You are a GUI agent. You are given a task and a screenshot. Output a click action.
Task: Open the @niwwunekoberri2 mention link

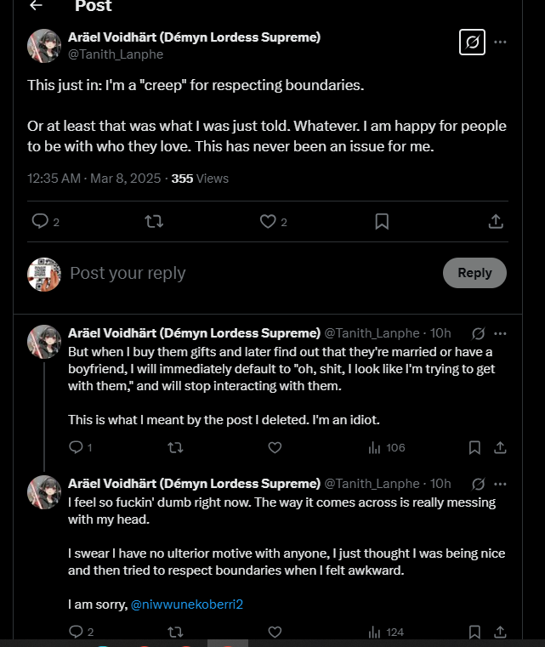click(187, 604)
